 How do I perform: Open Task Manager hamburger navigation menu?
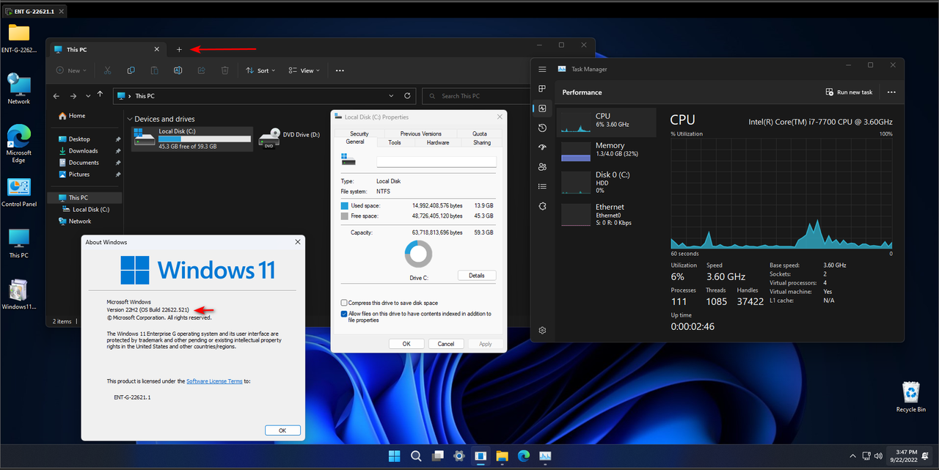(x=542, y=69)
